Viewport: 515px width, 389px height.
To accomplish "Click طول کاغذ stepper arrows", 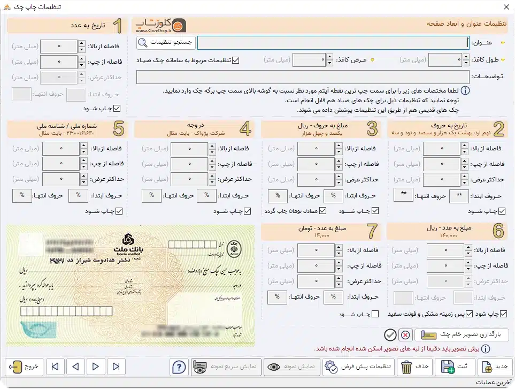I will coord(466,60).
